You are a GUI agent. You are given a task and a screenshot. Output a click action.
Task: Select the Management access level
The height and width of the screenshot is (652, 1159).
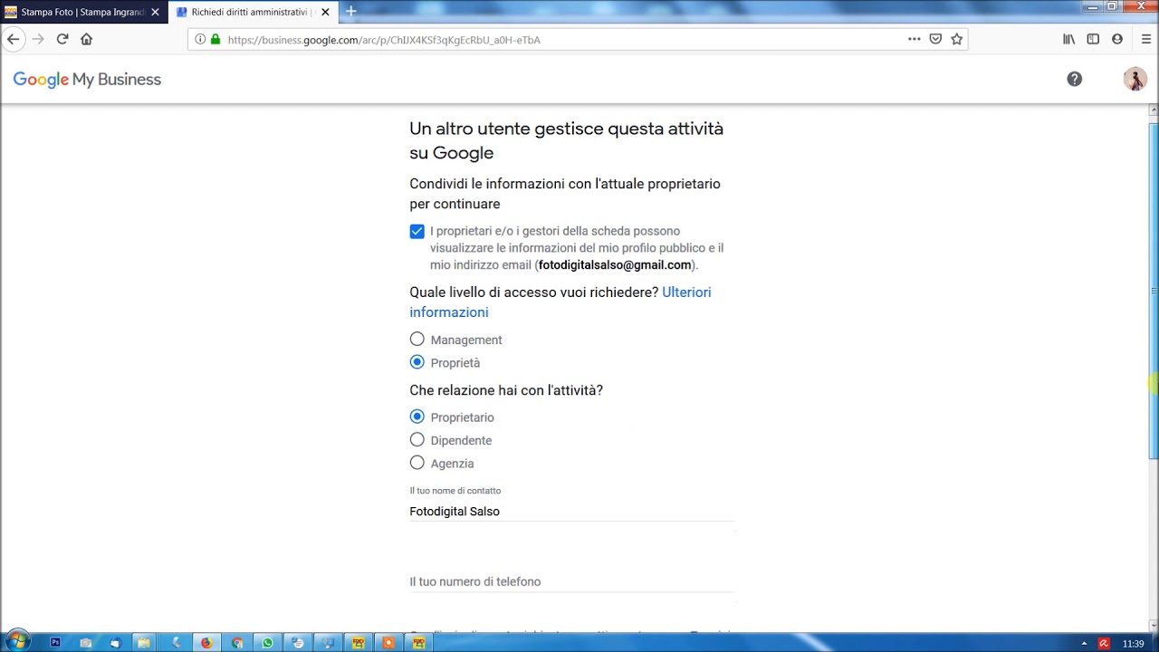click(417, 340)
